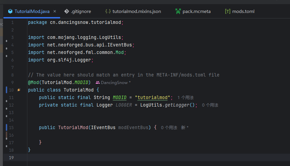Open the tutorialmod.mixins.json tab
290x166 pixels.
[136, 11]
